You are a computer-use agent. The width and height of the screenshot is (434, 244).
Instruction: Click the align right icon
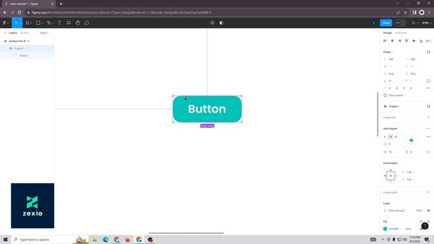(x=399, y=41)
